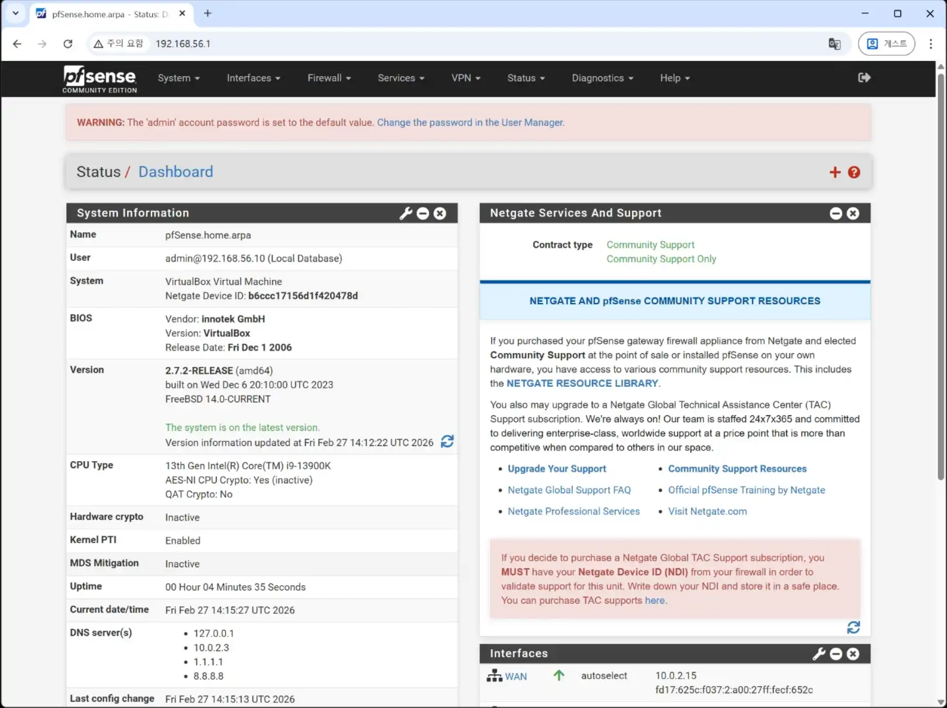This screenshot has height=708, width=947.
Task: Open System Information widget wrench settings
Action: (x=406, y=214)
